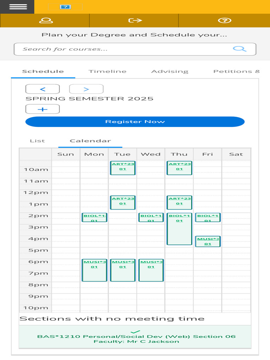270x360 pixels.
Task: Click the Fri column header
Action: click(207, 154)
